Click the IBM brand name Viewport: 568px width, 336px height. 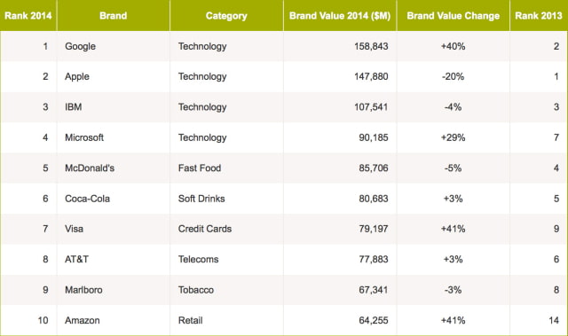pos(73,107)
